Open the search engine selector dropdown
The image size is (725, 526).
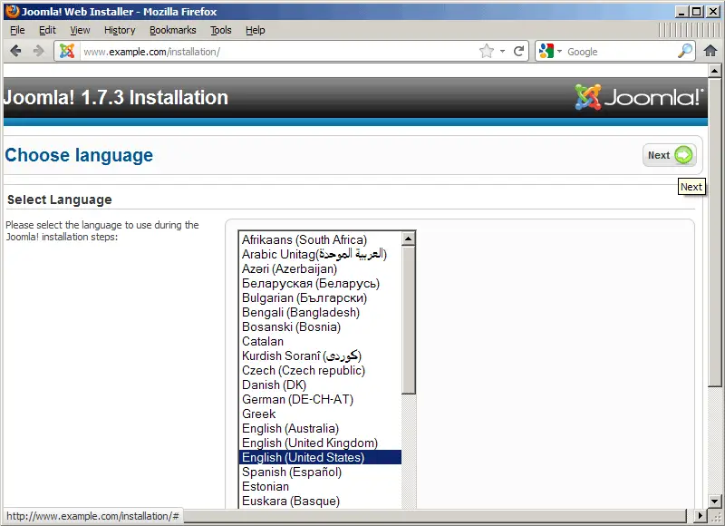(x=559, y=52)
